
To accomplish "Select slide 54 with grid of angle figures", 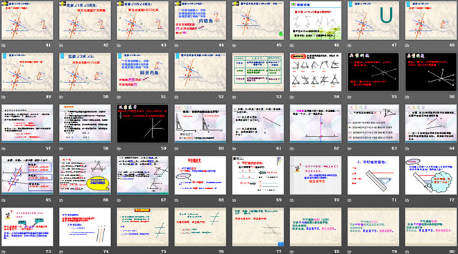I will pos(316,72).
